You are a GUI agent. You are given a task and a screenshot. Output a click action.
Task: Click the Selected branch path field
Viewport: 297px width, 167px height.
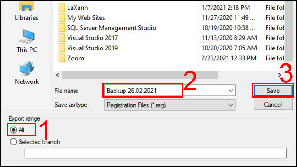pos(156,153)
